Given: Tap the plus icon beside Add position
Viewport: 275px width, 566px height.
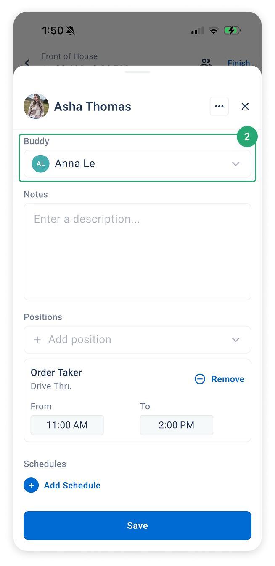Looking at the screenshot, I should coord(37,339).
